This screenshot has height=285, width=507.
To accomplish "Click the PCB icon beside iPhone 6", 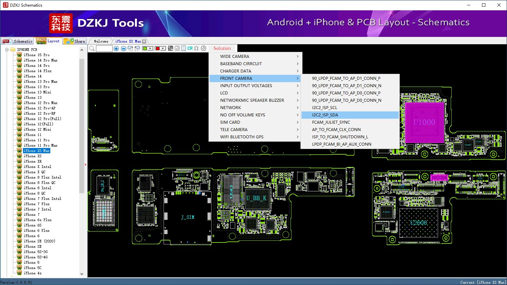I will tap(19, 236).
